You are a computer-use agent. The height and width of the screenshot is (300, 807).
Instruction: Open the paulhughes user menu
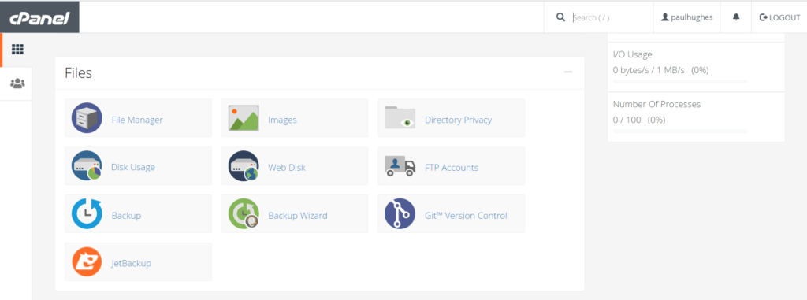687,17
